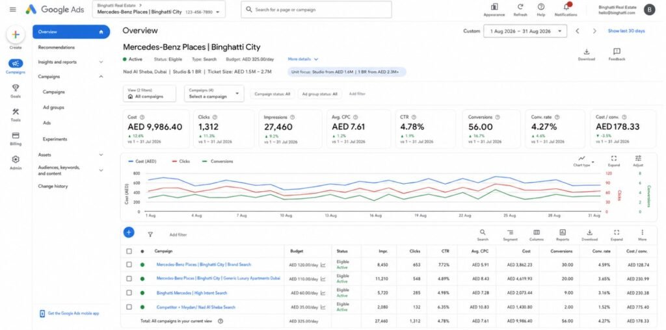Click Get the Google Ads mobile app
Screen dimensions: 666x330
(70, 314)
